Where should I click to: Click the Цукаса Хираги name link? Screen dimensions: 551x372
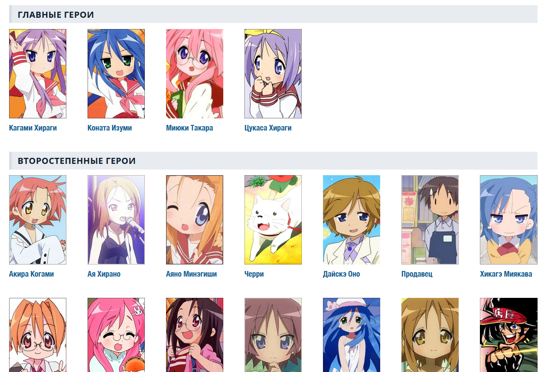click(268, 128)
